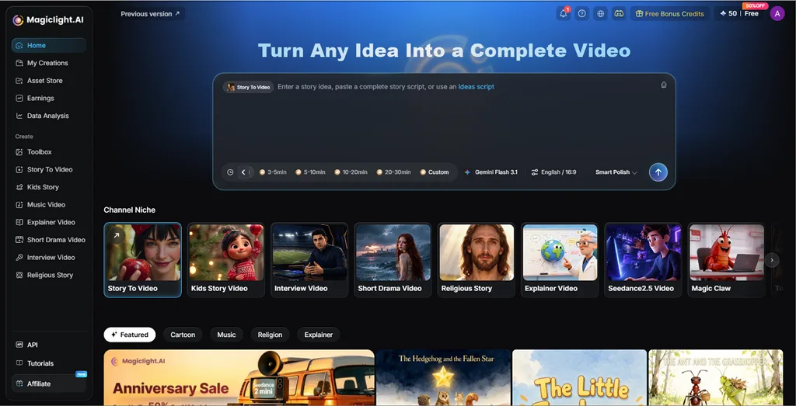The width and height of the screenshot is (796, 406).
Task: Open The Ant and the Grasshopper video
Action: tap(716, 377)
